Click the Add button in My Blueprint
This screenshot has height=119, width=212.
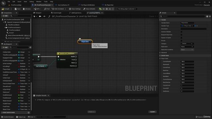point(5,48)
